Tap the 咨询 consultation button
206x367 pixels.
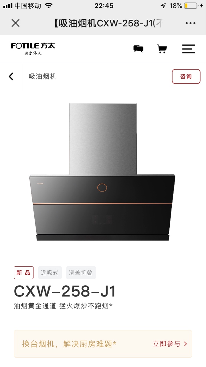pos(186,77)
